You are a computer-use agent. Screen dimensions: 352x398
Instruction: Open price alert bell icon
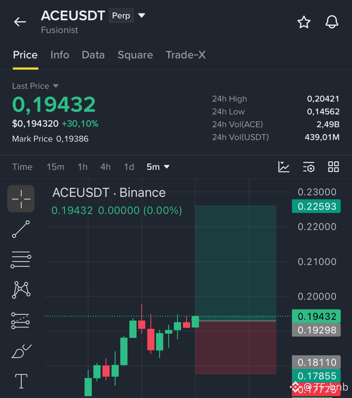coord(332,22)
